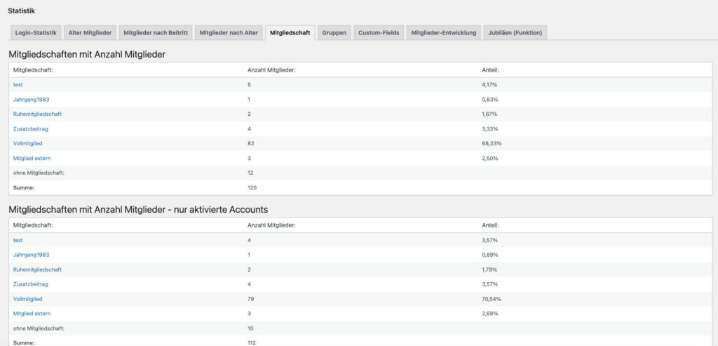Image resolution: width=718 pixels, height=346 pixels.
Task: Click Jahrgang1983 in the top table
Action: tap(31, 100)
